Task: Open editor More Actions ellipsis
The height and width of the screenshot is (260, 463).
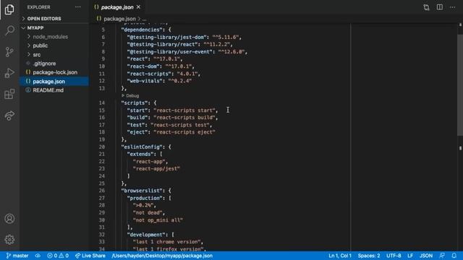Action: pos(453,7)
